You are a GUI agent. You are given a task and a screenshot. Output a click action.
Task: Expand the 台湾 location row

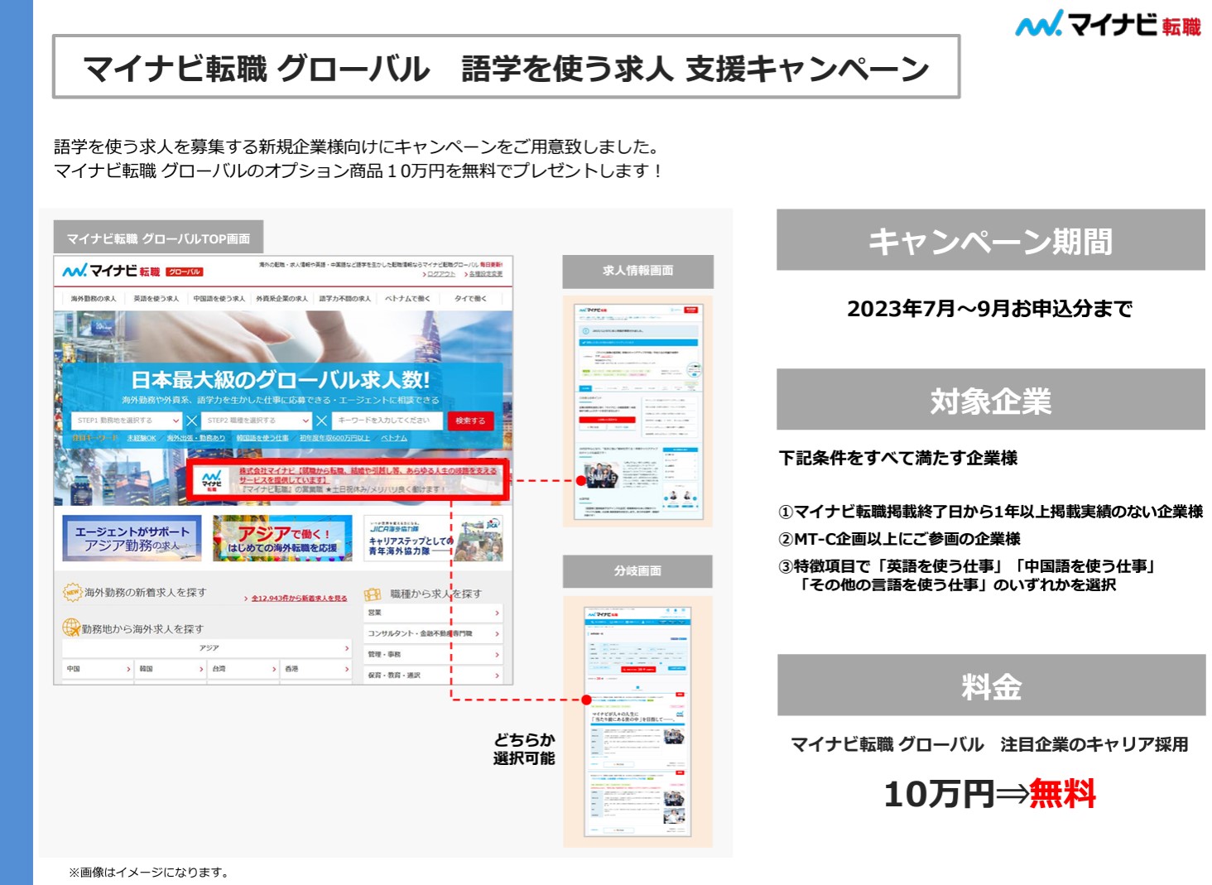click(243, 669)
